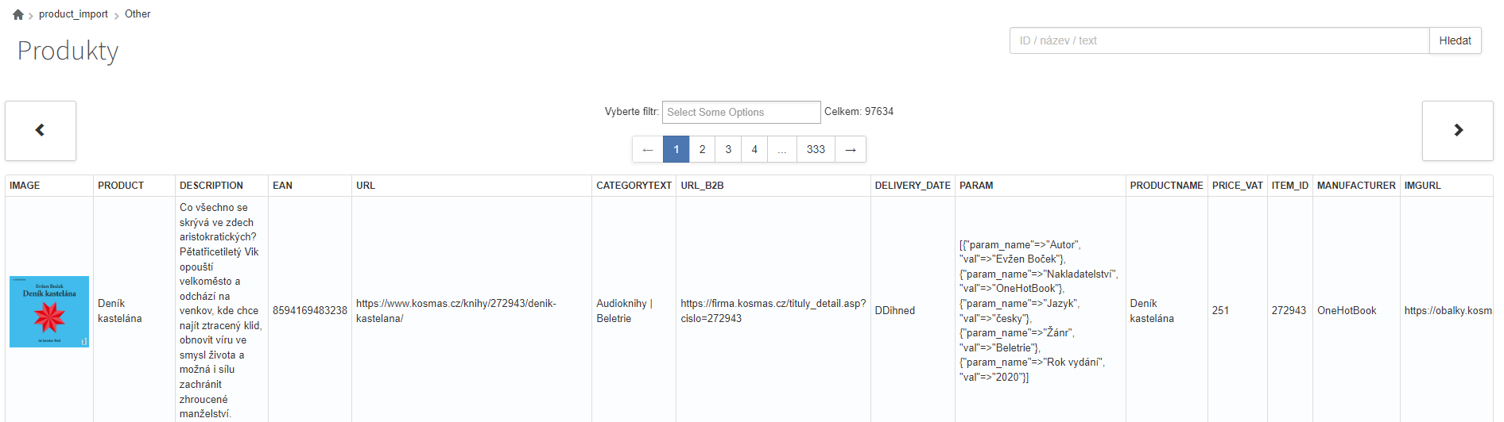1504x422 pixels.
Task: Open the kosmas.cz product URL
Action: click(455, 310)
